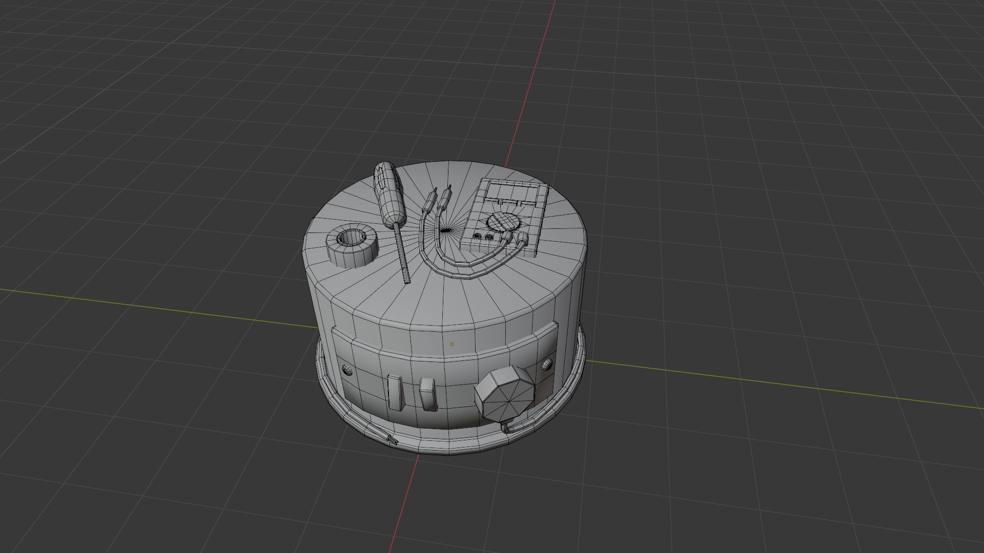Select the hex nut on the lid
This screenshot has height=553, width=984.
click(x=352, y=247)
